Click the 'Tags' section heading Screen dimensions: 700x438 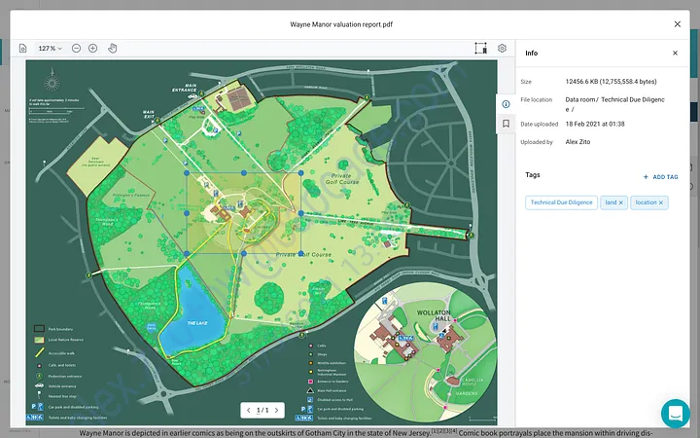533,175
